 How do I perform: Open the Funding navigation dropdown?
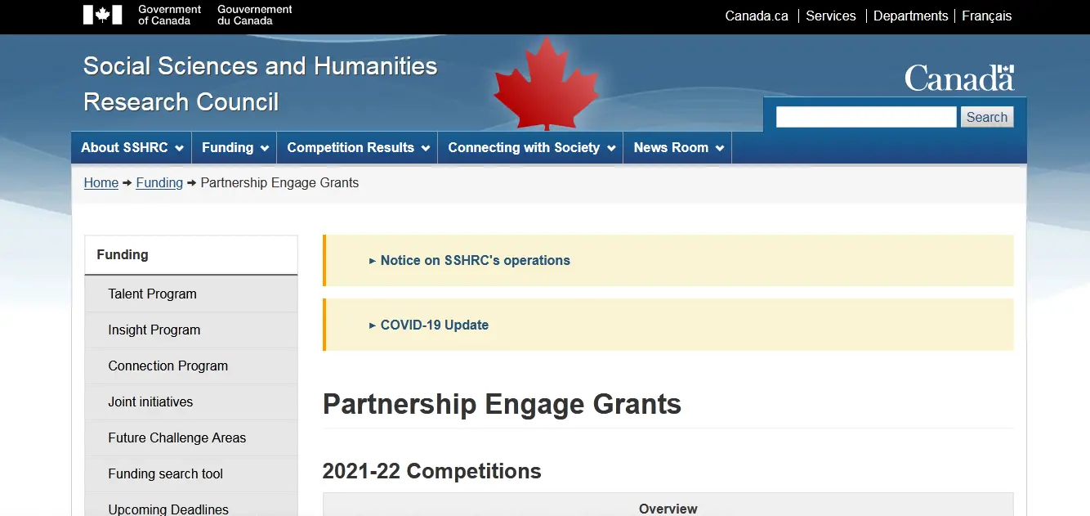click(235, 148)
